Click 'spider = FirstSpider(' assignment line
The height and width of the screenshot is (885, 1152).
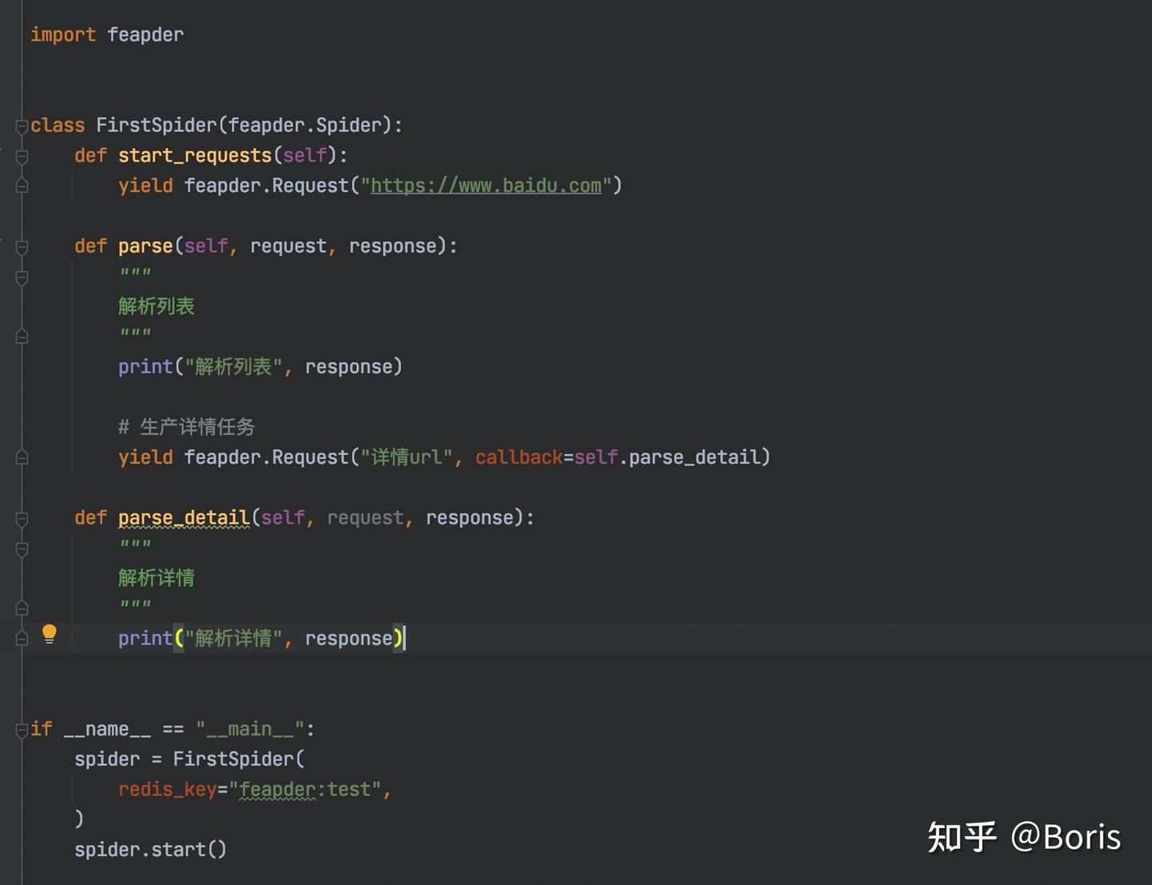click(190, 759)
